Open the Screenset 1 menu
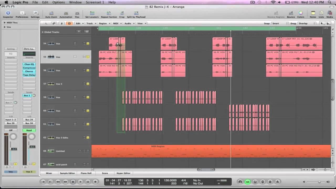Image resolution: width=336 pixels, height=189 pixels. click(95, 2)
